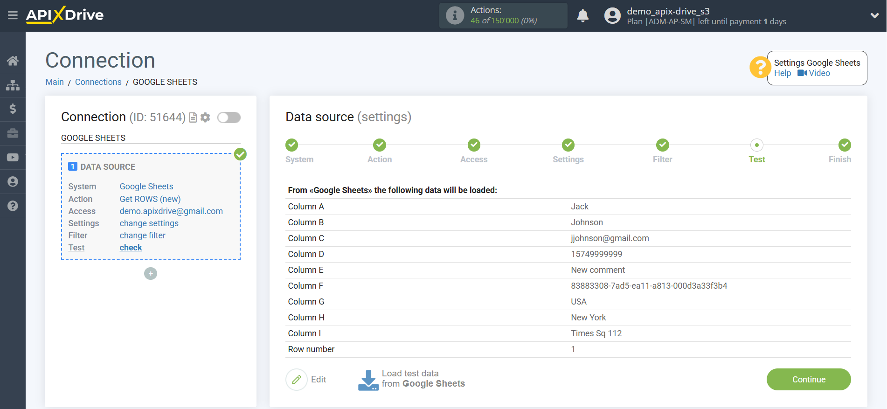887x409 pixels.
Task: Click the demo.apixdrive@gmail.com access link
Action: tap(171, 211)
